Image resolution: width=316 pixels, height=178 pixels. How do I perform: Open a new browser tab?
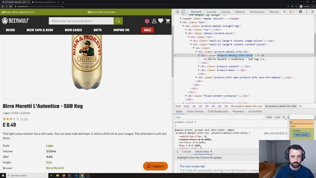click(63, 2)
